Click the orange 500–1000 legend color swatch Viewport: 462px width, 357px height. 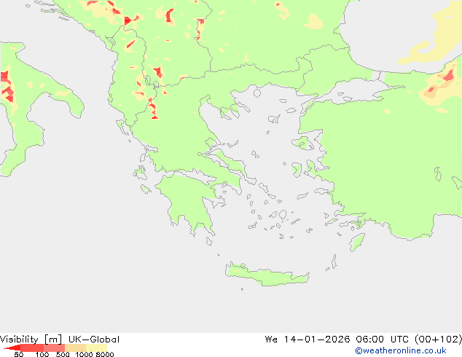(x=75, y=348)
